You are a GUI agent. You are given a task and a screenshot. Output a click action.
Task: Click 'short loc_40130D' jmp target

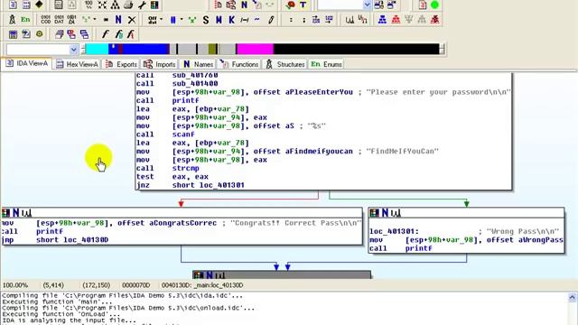(72, 240)
